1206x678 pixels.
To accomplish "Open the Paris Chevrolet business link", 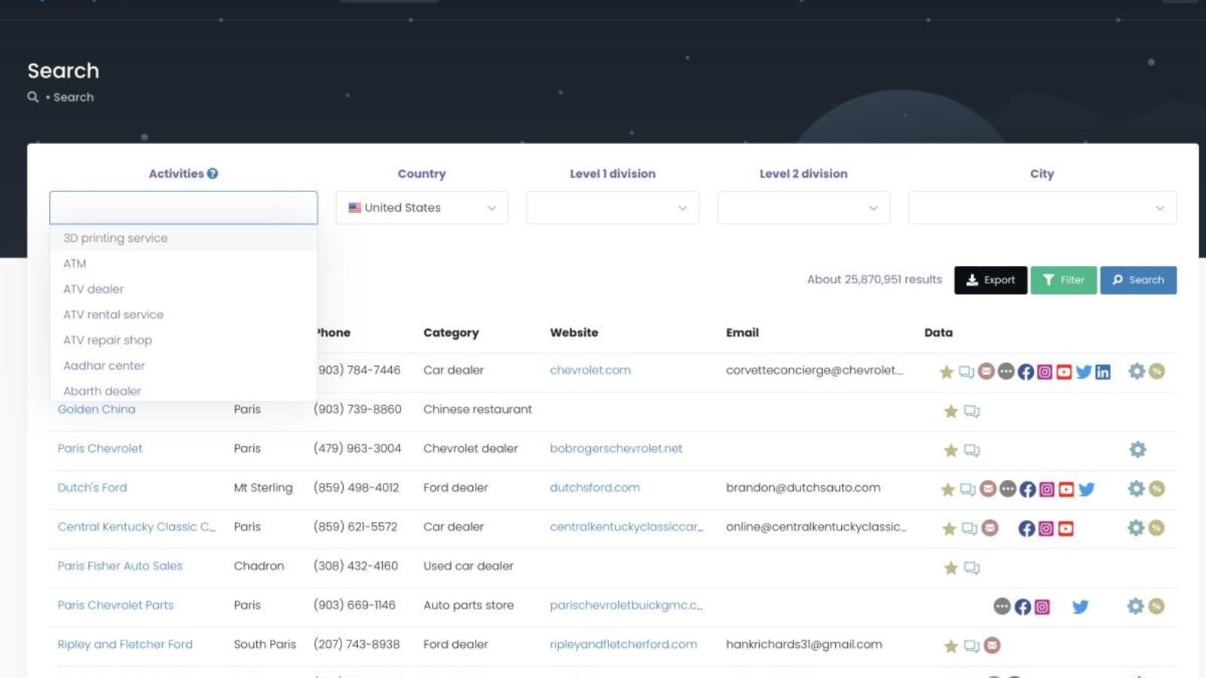I will [99, 448].
